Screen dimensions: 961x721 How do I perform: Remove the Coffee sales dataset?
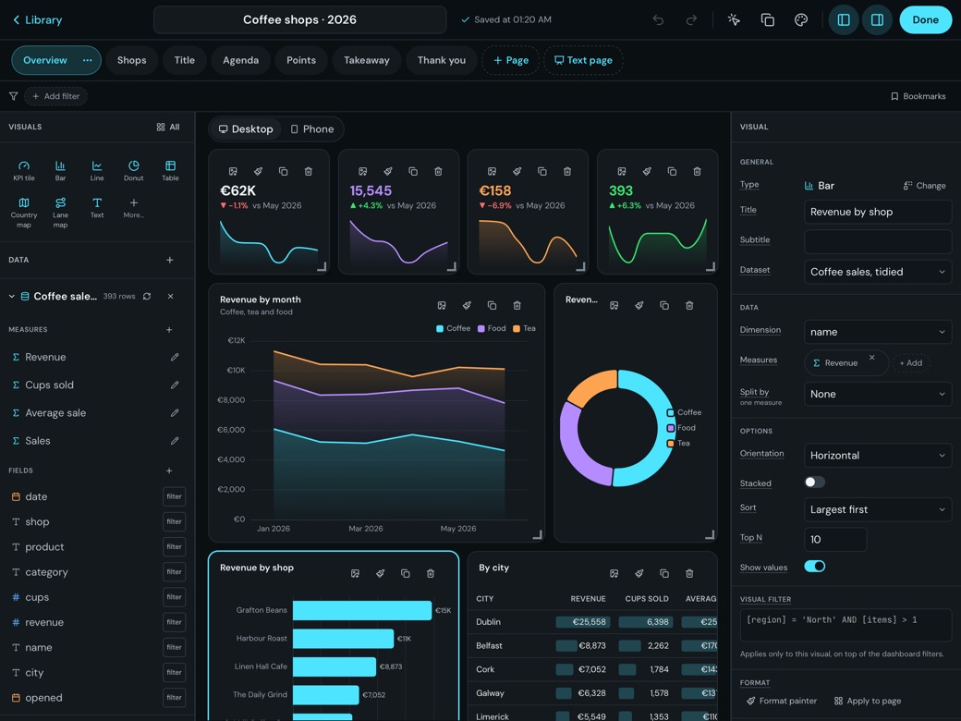pyautogui.click(x=170, y=296)
